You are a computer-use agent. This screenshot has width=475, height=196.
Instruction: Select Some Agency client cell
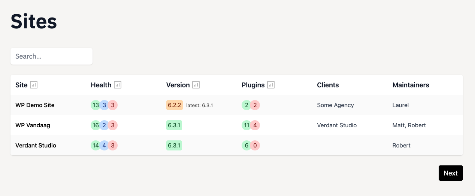point(335,105)
